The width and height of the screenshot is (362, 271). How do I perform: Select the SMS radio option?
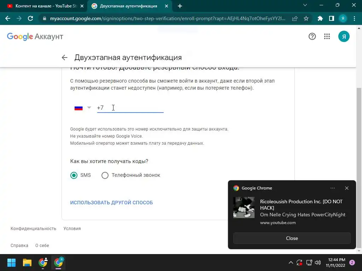coord(74,175)
